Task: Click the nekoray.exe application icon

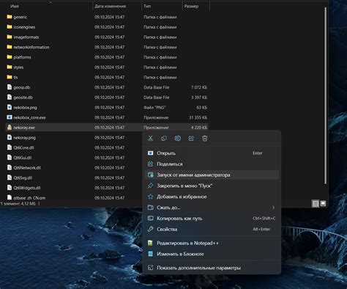Action: pyautogui.click(x=10, y=127)
